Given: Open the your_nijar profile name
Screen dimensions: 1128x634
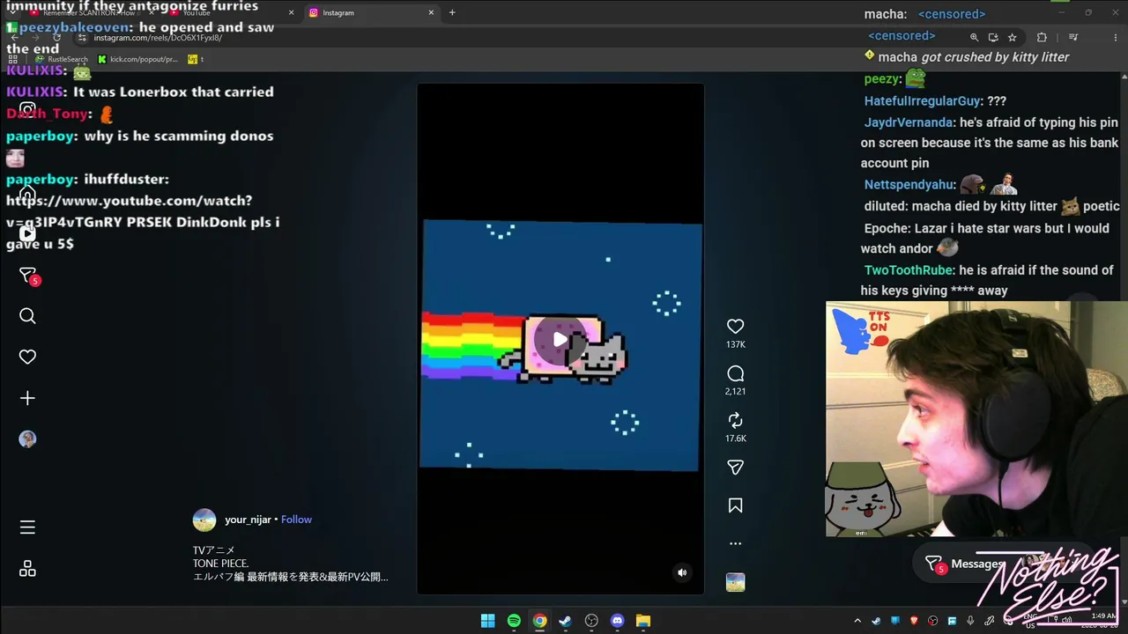Looking at the screenshot, I should point(248,520).
